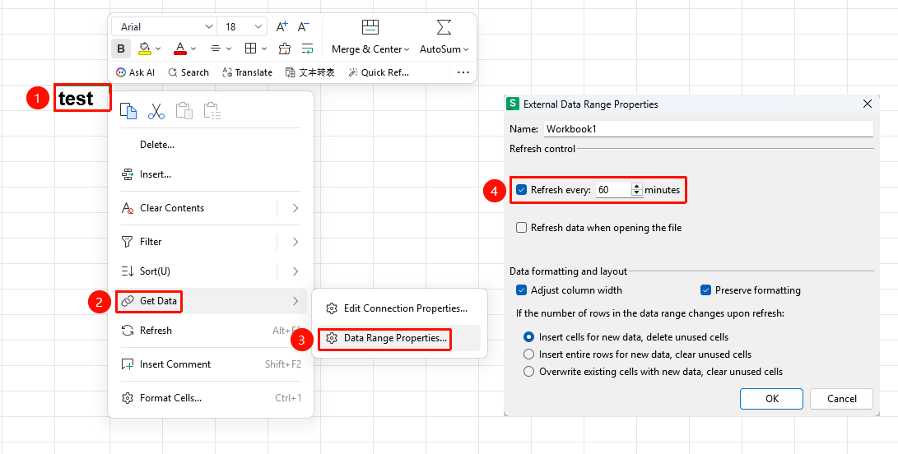Open the Merge & Center dropdown arrow
Screen dimensions: 898x454
407,50
